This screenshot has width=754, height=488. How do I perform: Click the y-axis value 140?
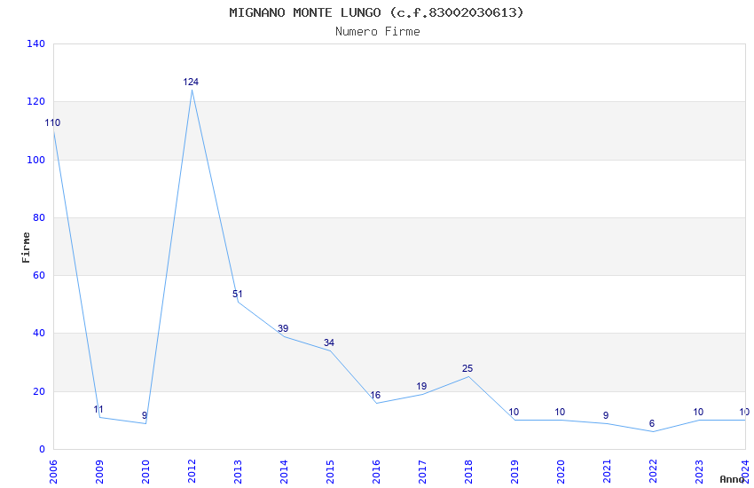tap(36, 43)
